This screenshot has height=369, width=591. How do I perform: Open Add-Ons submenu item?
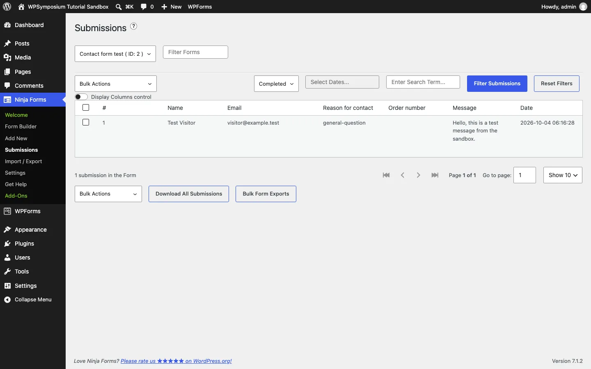click(16, 196)
